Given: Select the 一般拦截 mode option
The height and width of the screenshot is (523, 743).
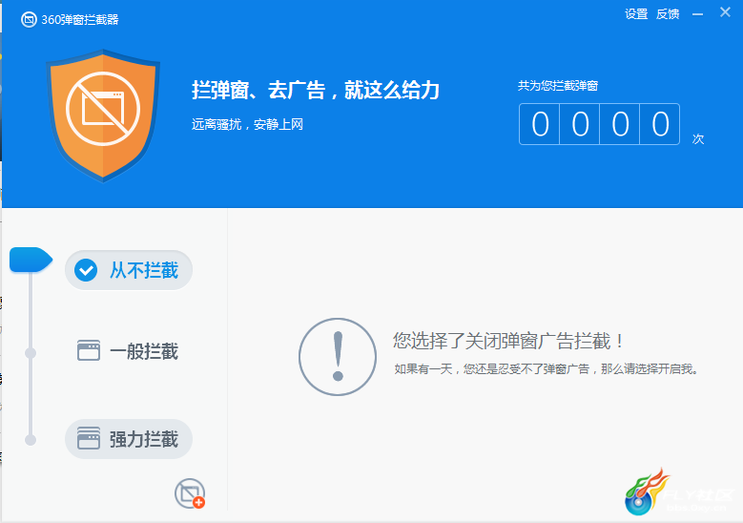Looking at the screenshot, I should [x=129, y=351].
